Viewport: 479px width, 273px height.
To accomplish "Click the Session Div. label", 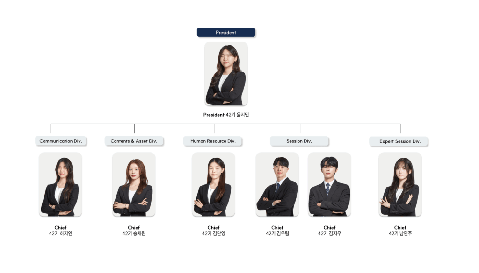I will click(x=299, y=141).
